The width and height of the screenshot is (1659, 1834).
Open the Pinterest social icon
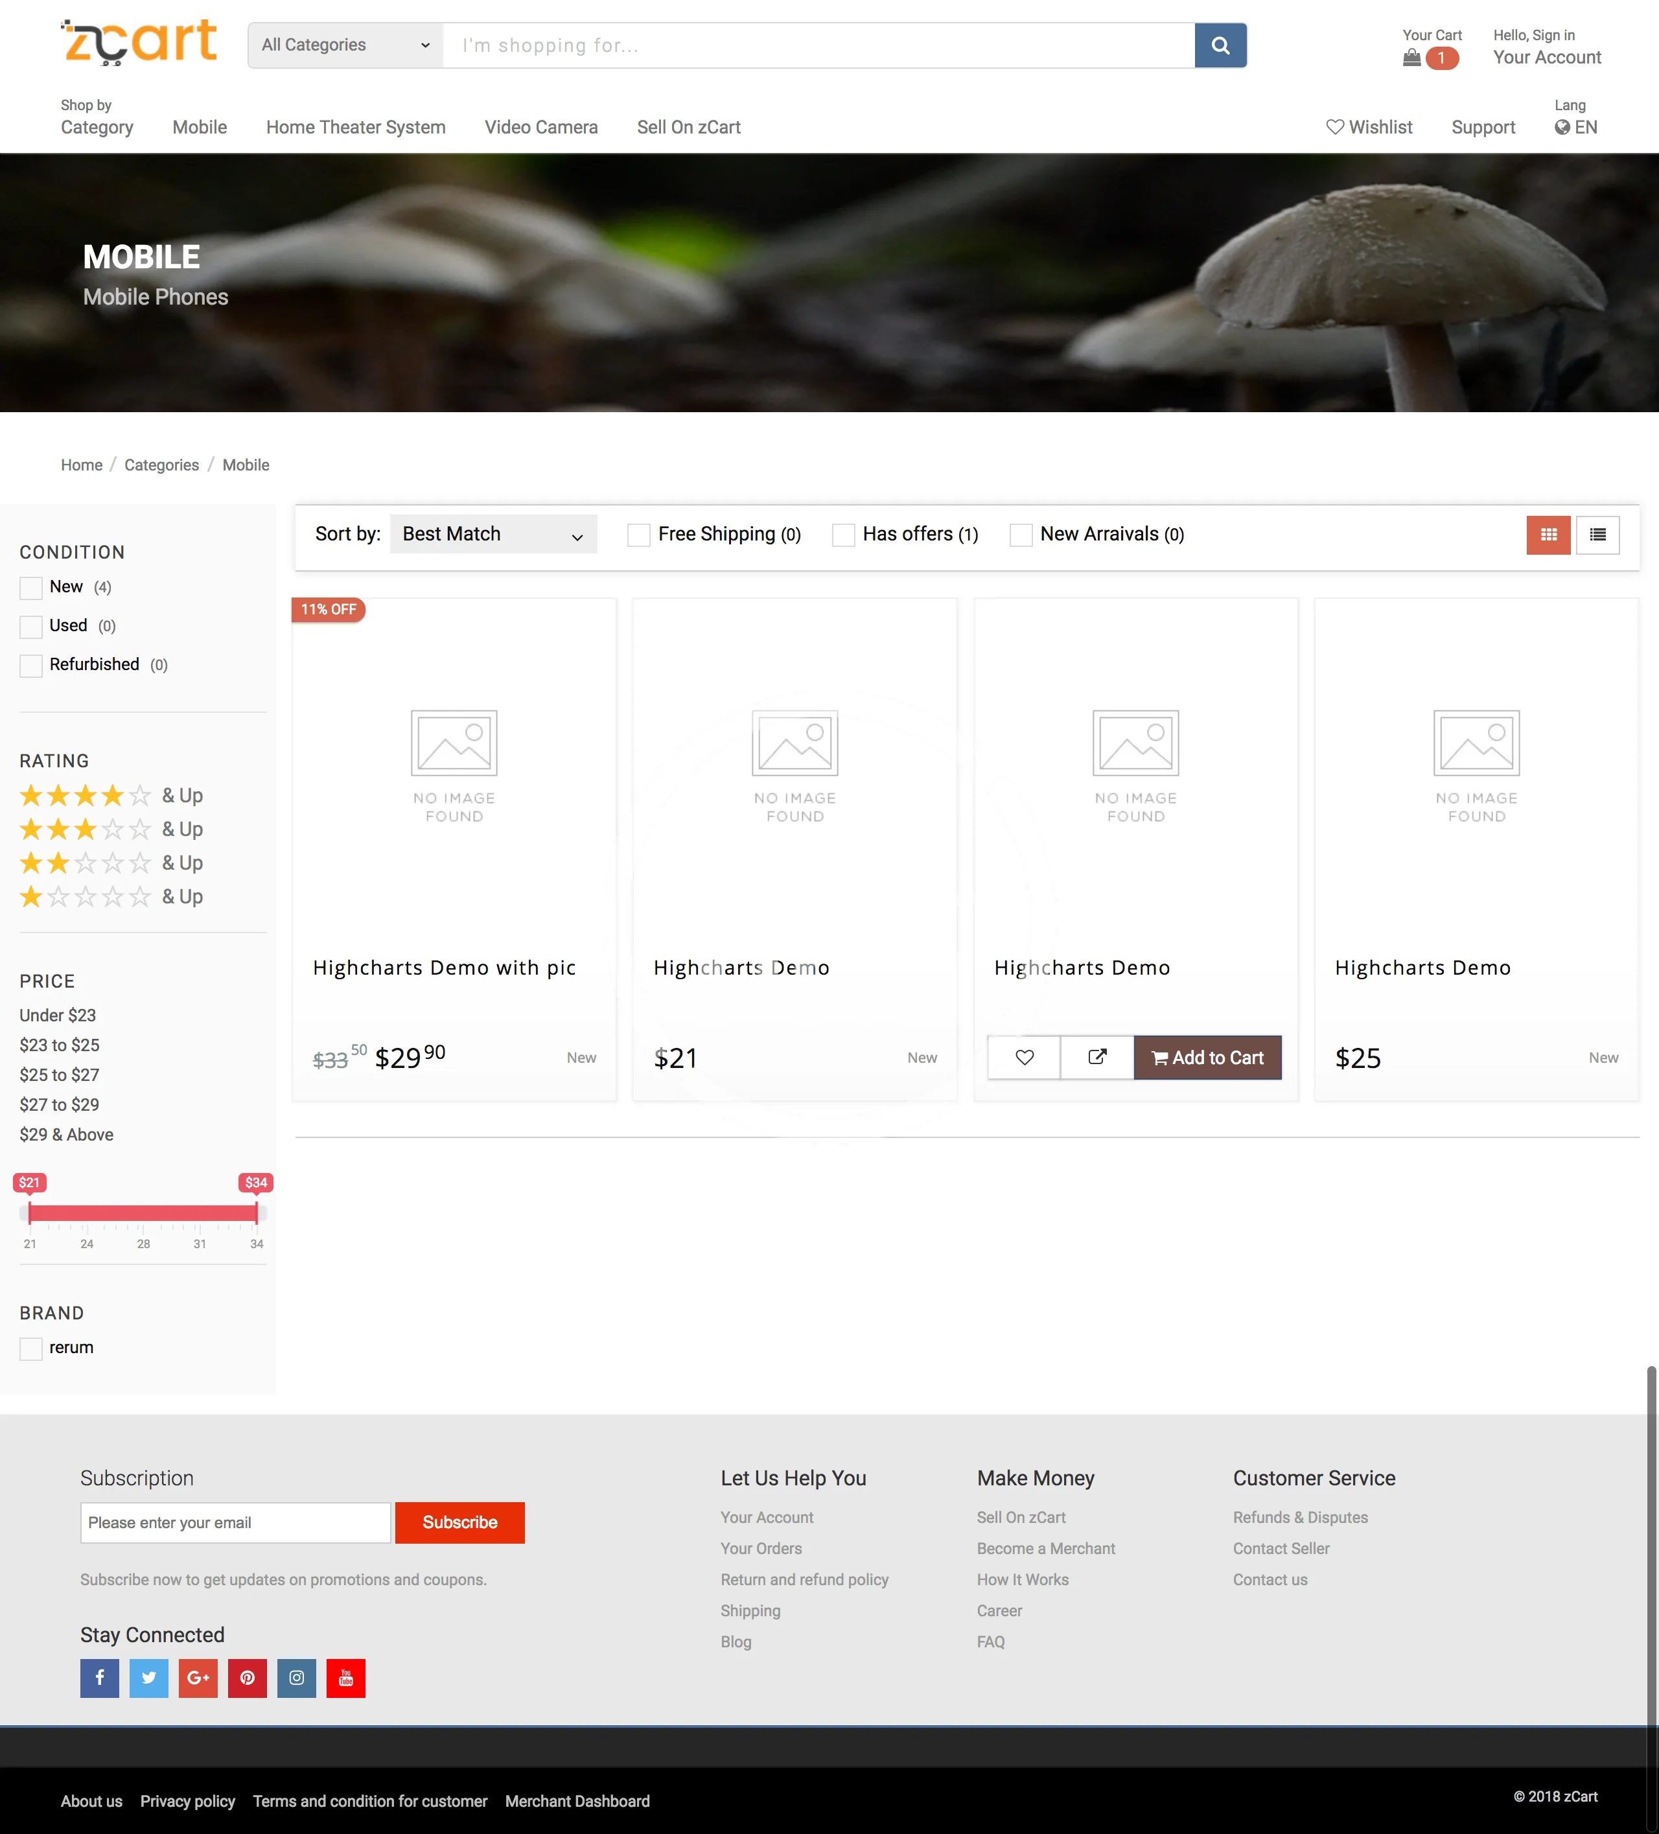click(x=248, y=1678)
